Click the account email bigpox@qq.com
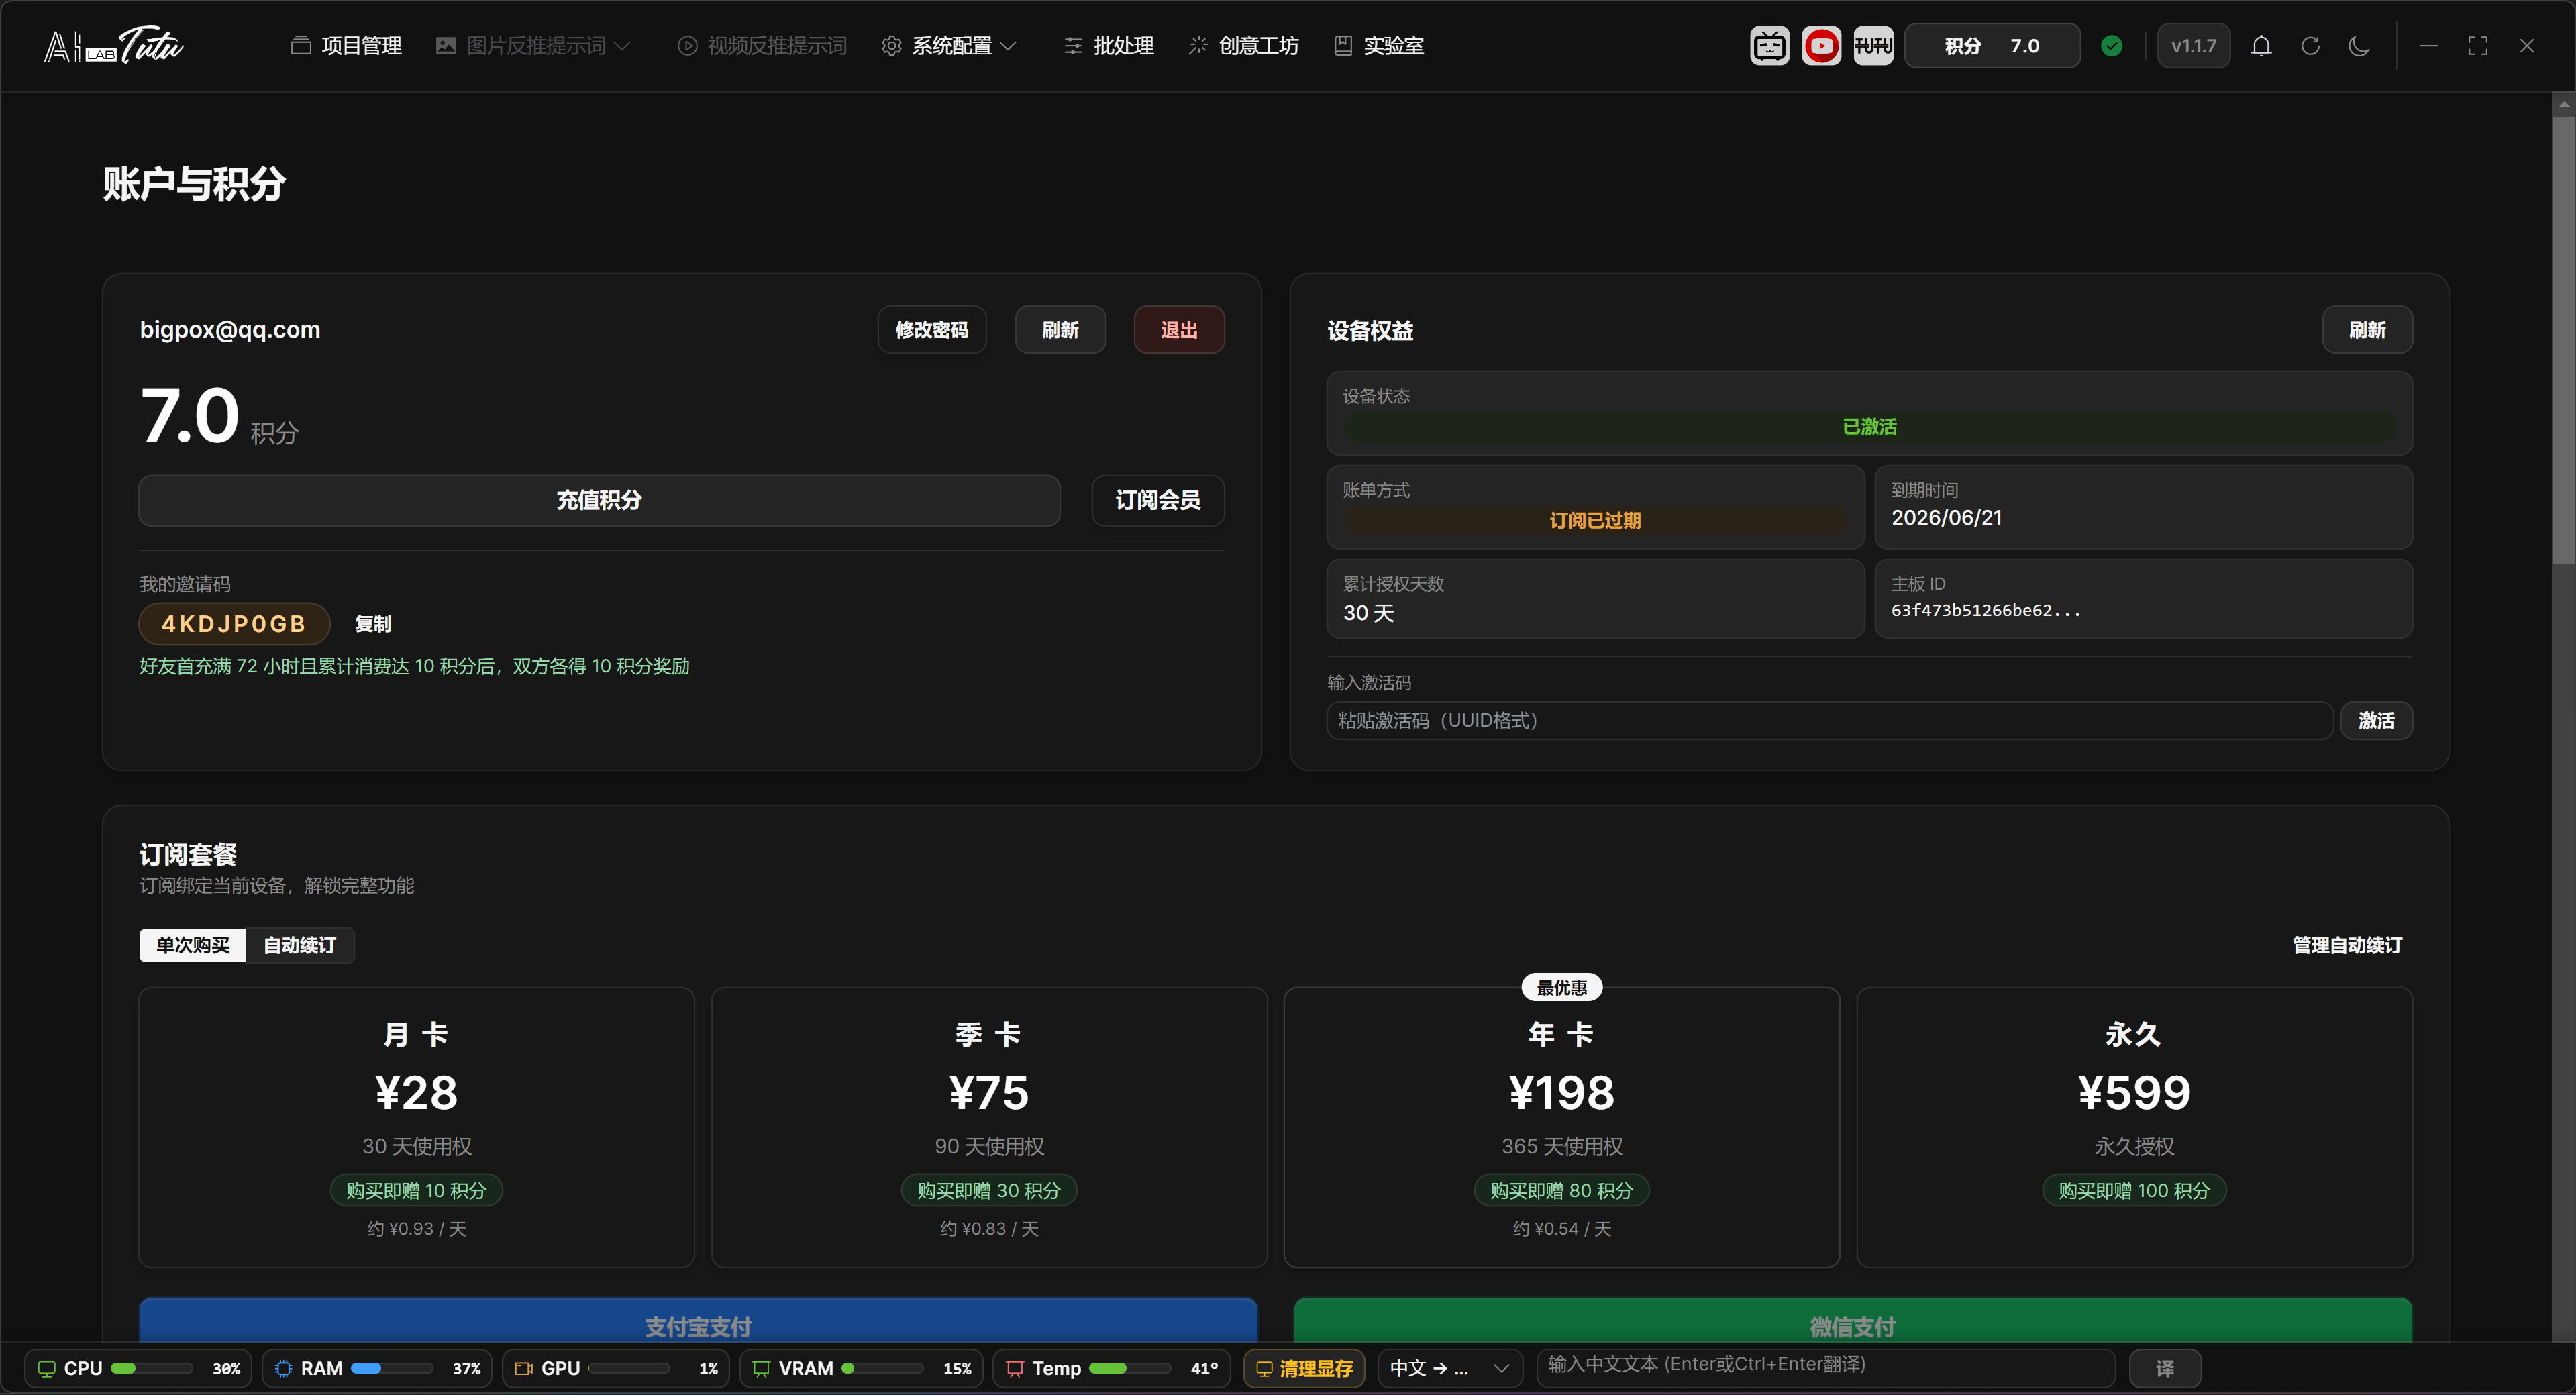 [230, 330]
